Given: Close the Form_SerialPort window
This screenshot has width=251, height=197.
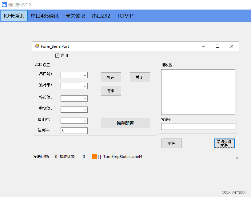Looking at the screenshot, I should tap(232, 46).
